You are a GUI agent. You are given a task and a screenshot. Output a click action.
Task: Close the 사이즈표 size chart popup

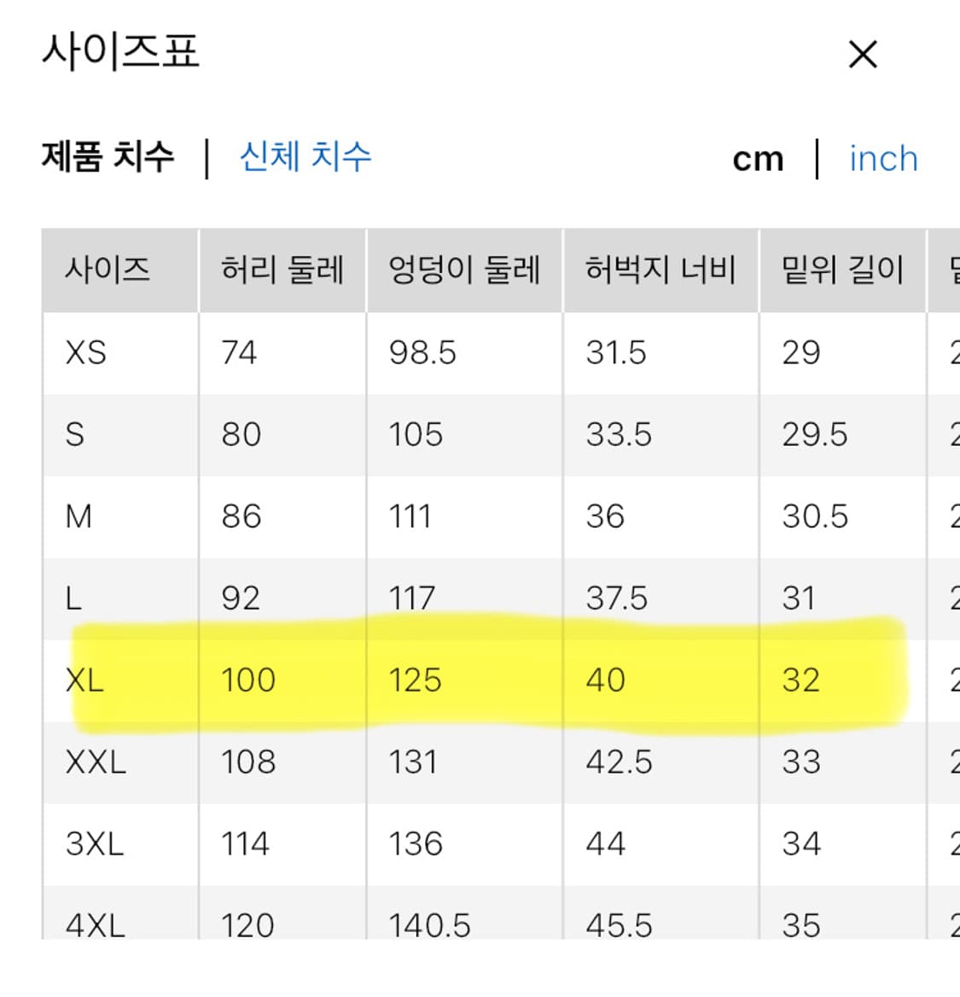pyautogui.click(x=862, y=54)
